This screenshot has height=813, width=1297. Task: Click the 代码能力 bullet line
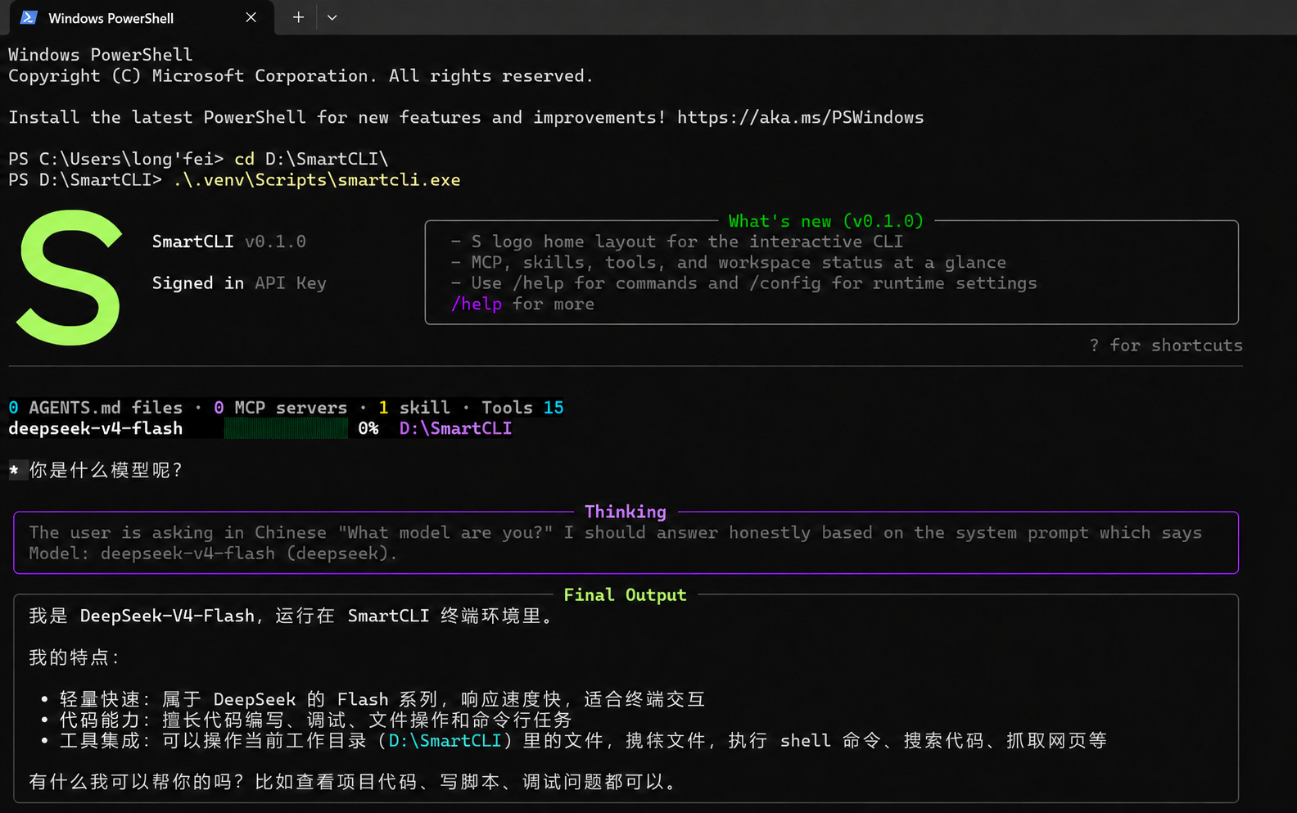click(x=306, y=720)
